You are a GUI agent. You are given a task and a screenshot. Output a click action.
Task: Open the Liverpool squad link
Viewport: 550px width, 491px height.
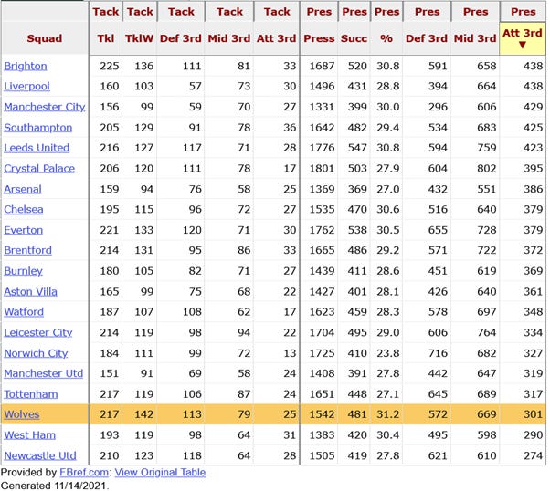pyautogui.click(x=26, y=86)
